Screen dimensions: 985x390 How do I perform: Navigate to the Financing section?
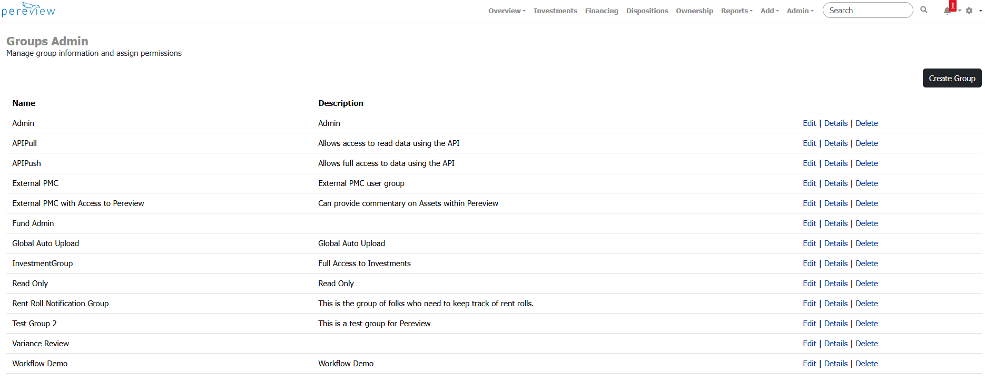tap(601, 11)
